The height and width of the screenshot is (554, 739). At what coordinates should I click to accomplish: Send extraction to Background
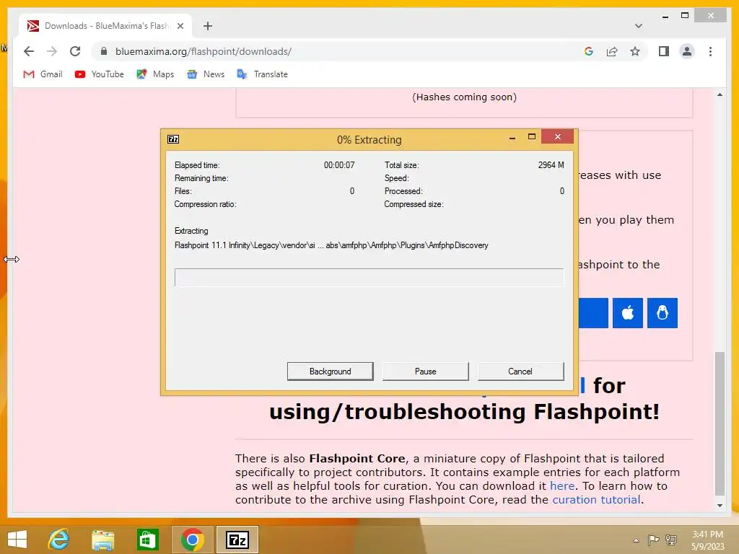coord(331,371)
